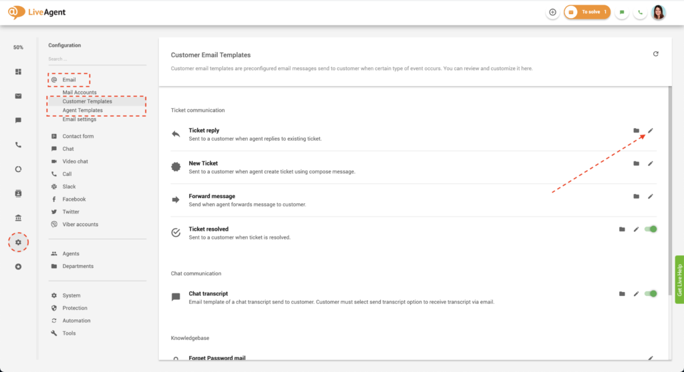Click folder icon for New Ticket template
This screenshot has width=684, height=372.
636,163
